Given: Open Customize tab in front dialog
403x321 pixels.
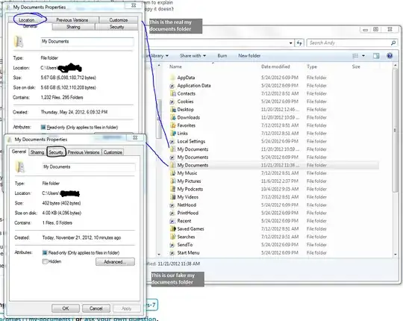Looking at the screenshot, I should (x=113, y=152).
